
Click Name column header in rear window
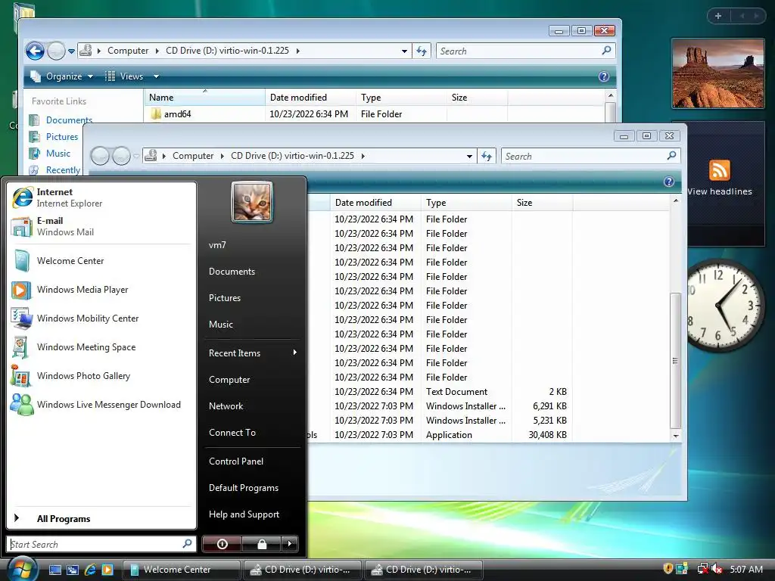(204, 98)
